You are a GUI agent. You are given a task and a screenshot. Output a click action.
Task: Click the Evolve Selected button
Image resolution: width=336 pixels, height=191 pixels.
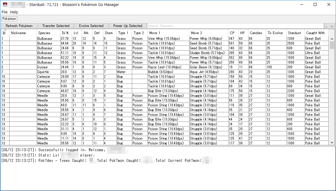(91, 26)
